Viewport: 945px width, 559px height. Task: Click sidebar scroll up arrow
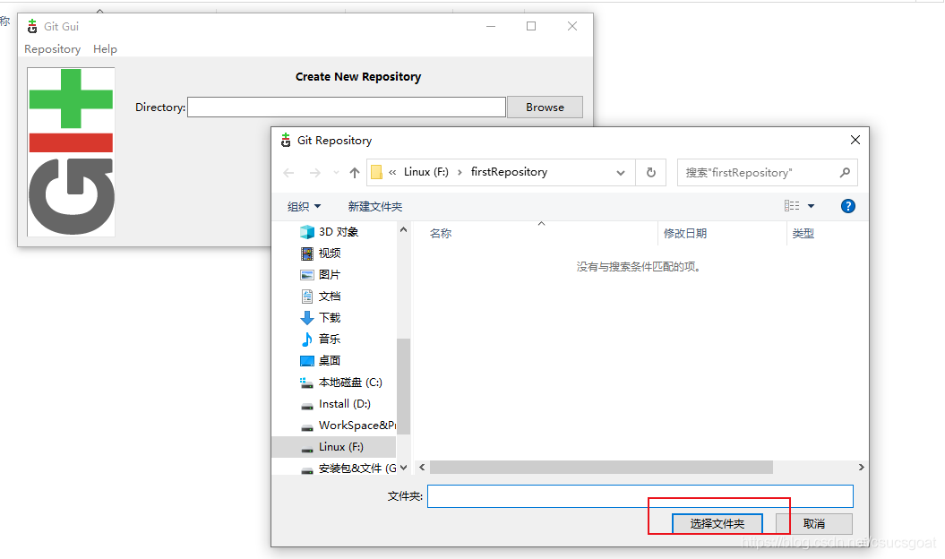403,229
